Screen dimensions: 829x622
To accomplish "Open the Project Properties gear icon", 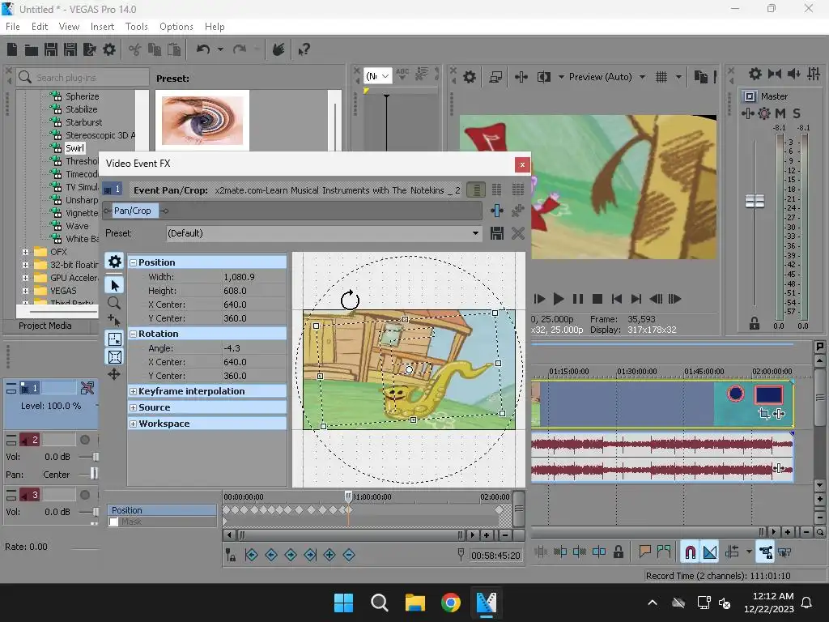I will point(109,49).
